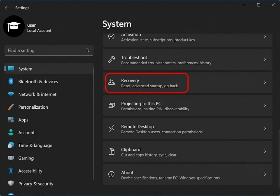The image size is (280, 196).
Task: Click the Troubleshoot wrench icon
Action: coord(111,59)
